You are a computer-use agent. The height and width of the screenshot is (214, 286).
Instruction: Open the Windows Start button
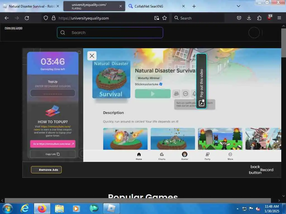pyautogui.click(x=7, y=208)
